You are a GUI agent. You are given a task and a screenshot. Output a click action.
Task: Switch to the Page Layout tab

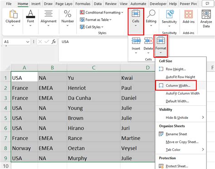coord(64,4)
